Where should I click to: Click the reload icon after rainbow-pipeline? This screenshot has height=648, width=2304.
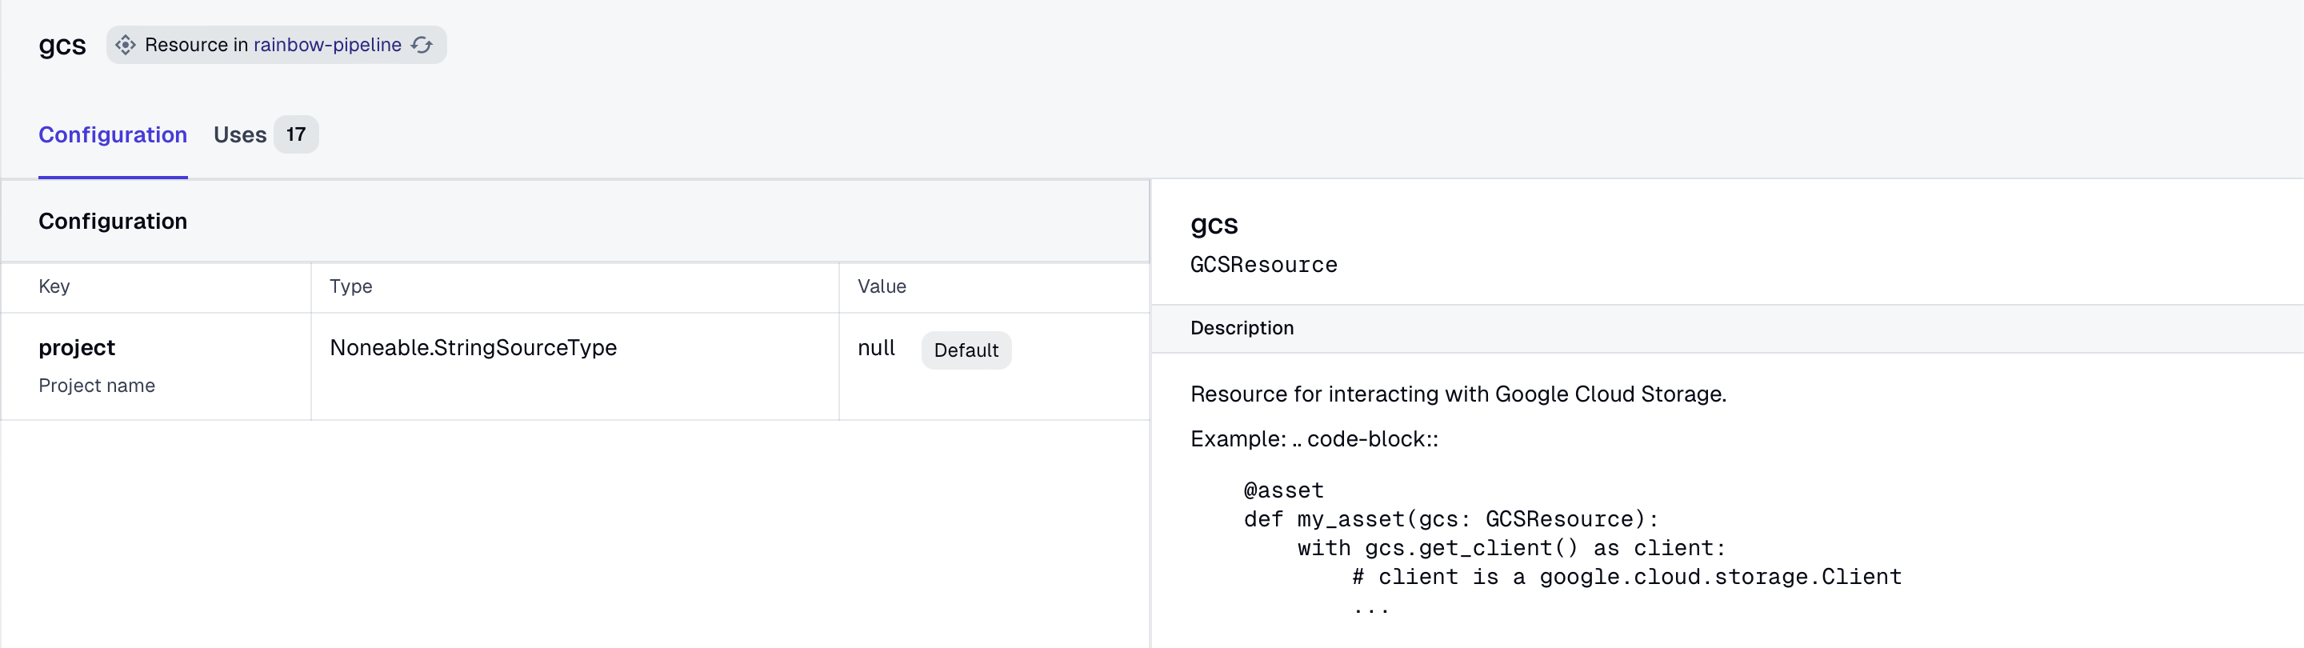(x=422, y=45)
